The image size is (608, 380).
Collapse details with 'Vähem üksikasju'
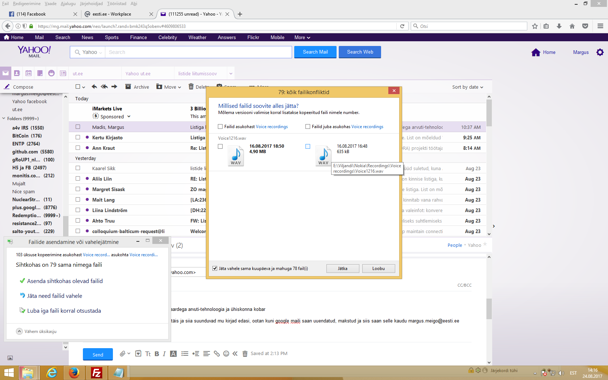[x=37, y=332]
